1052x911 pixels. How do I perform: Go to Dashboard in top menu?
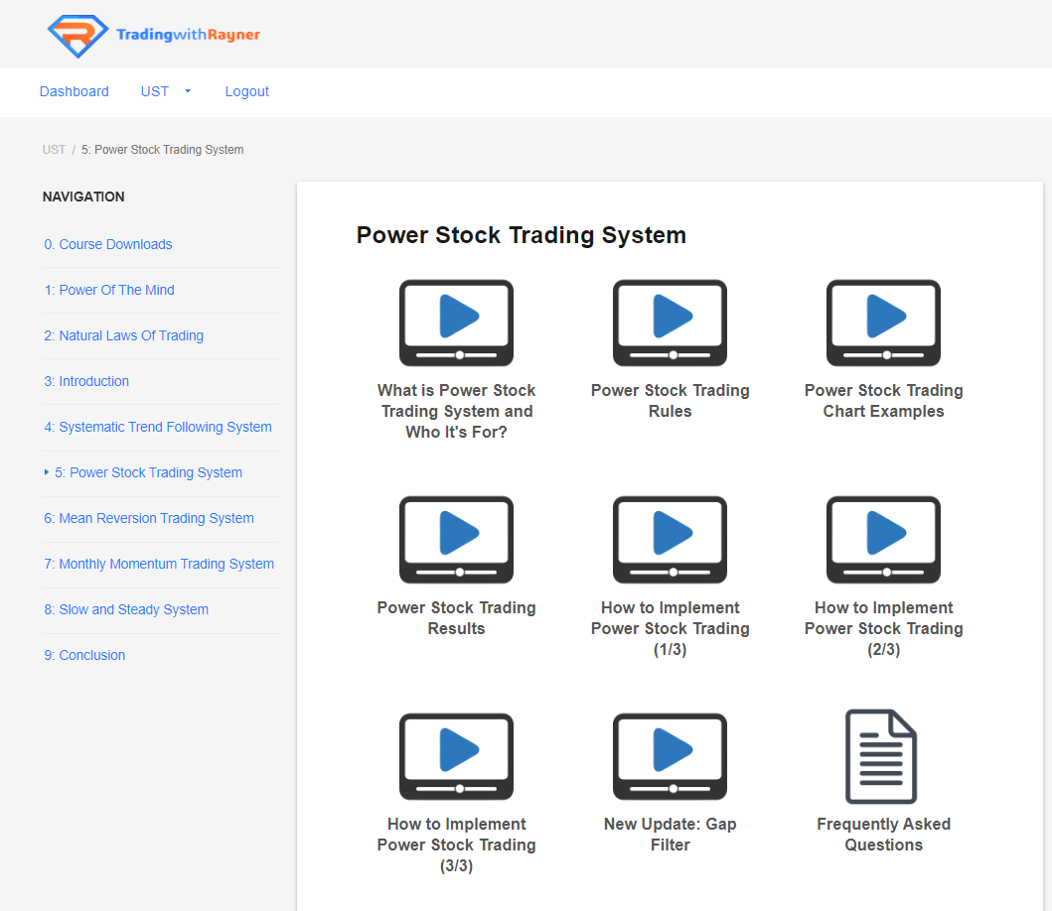click(x=75, y=91)
